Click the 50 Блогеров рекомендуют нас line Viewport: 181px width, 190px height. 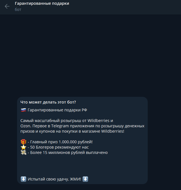[58, 147]
